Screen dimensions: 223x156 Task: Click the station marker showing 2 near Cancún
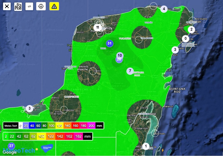click(191, 29)
